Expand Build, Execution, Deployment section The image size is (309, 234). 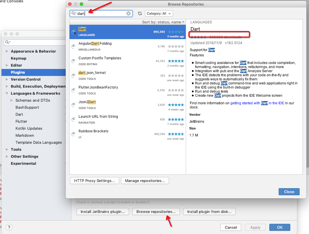coord(7,86)
